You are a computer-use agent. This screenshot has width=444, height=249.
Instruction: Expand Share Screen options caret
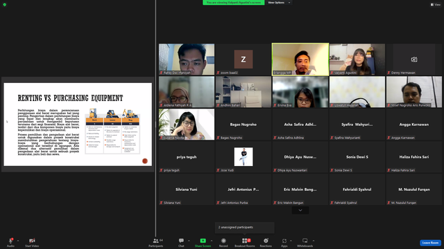[212, 241]
